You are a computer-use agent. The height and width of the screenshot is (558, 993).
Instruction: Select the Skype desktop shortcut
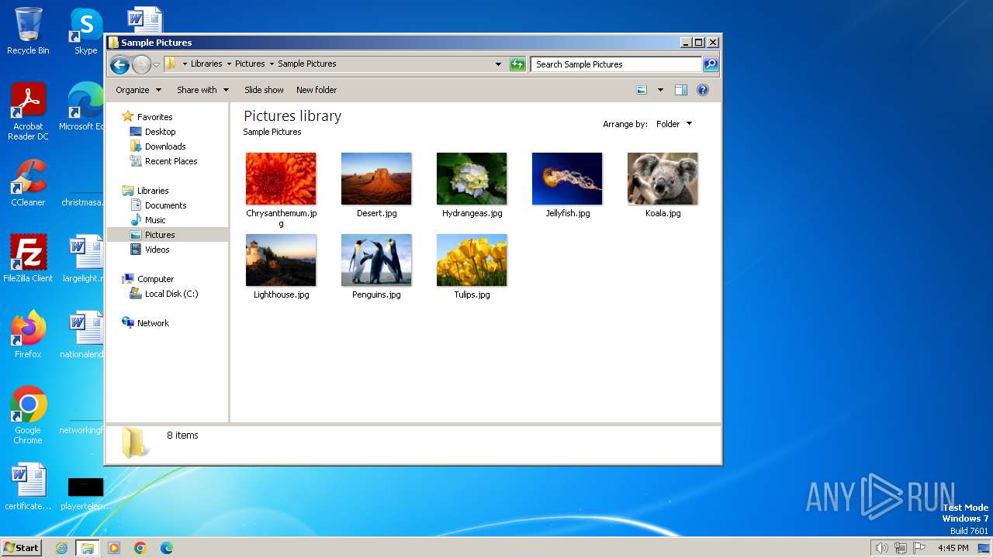click(85, 31)
